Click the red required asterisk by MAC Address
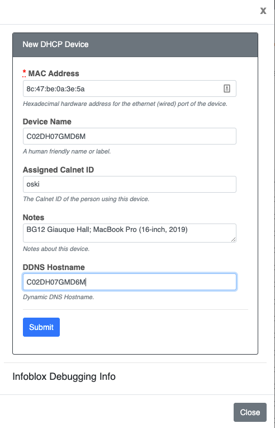Image resolution: width=275 pixels, height=428 pixels. (24, 73)
